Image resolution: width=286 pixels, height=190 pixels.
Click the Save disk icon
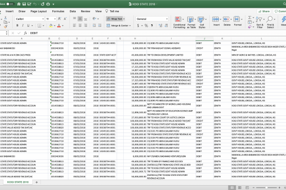24,4
